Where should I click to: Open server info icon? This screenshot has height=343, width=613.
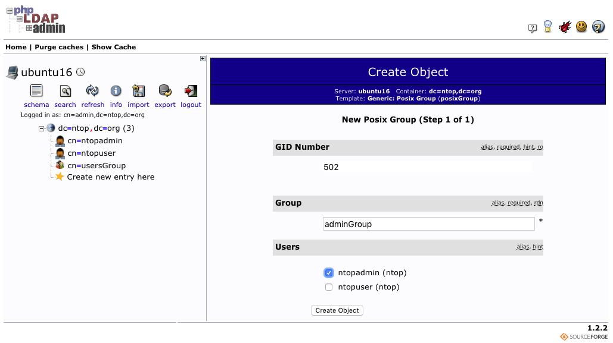(116, 91)
